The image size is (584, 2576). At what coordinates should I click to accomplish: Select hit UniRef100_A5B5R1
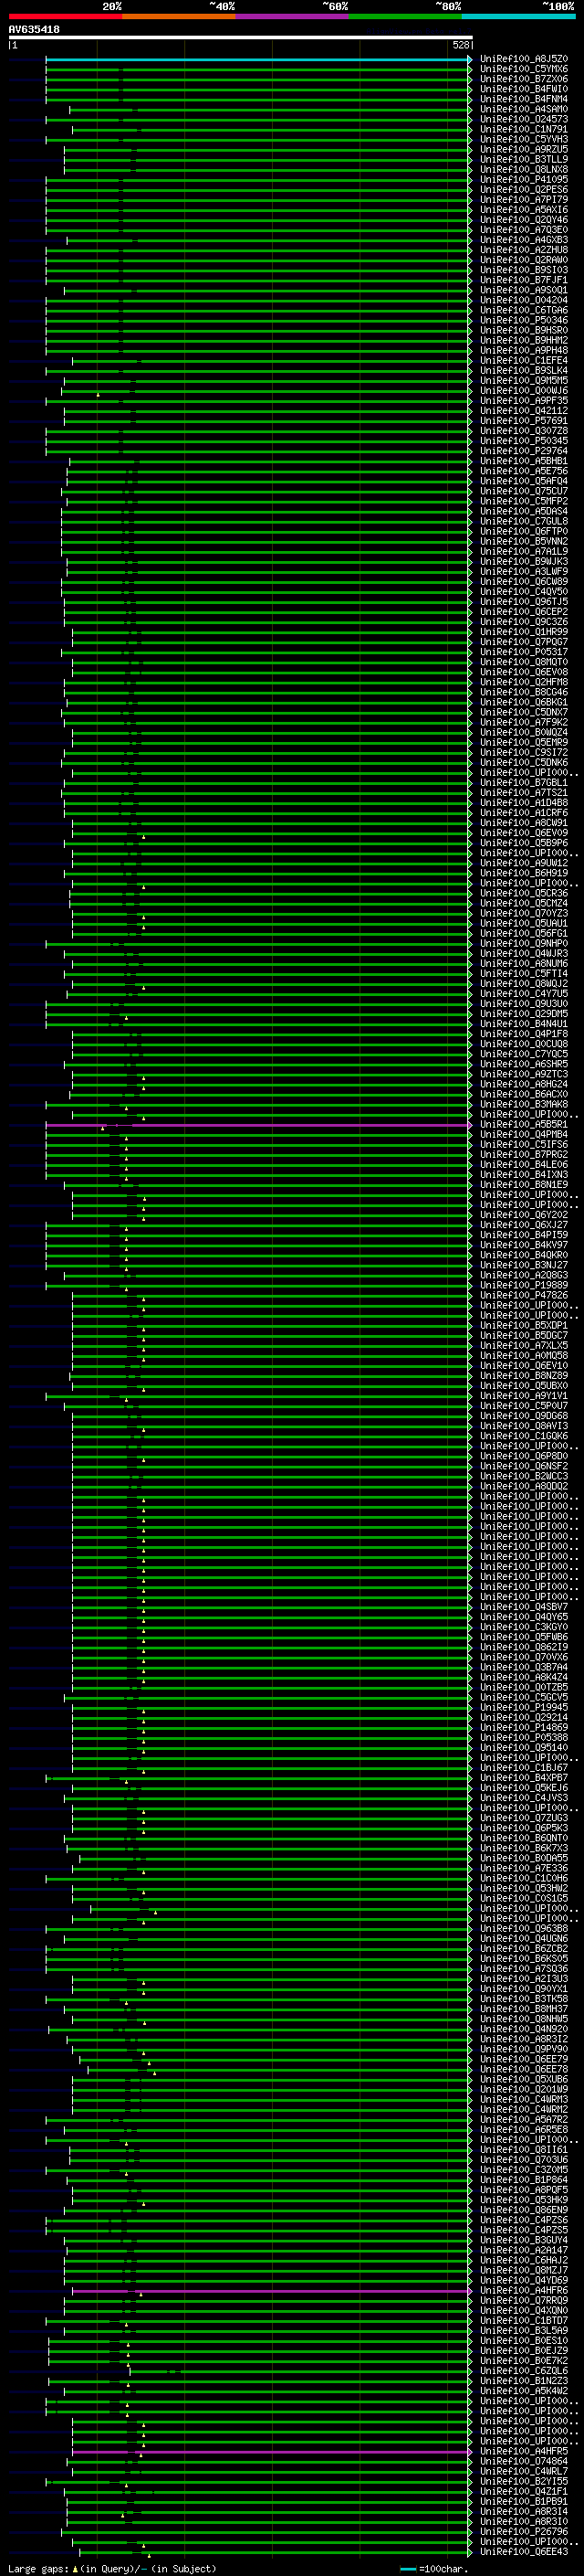[524, 1125]
